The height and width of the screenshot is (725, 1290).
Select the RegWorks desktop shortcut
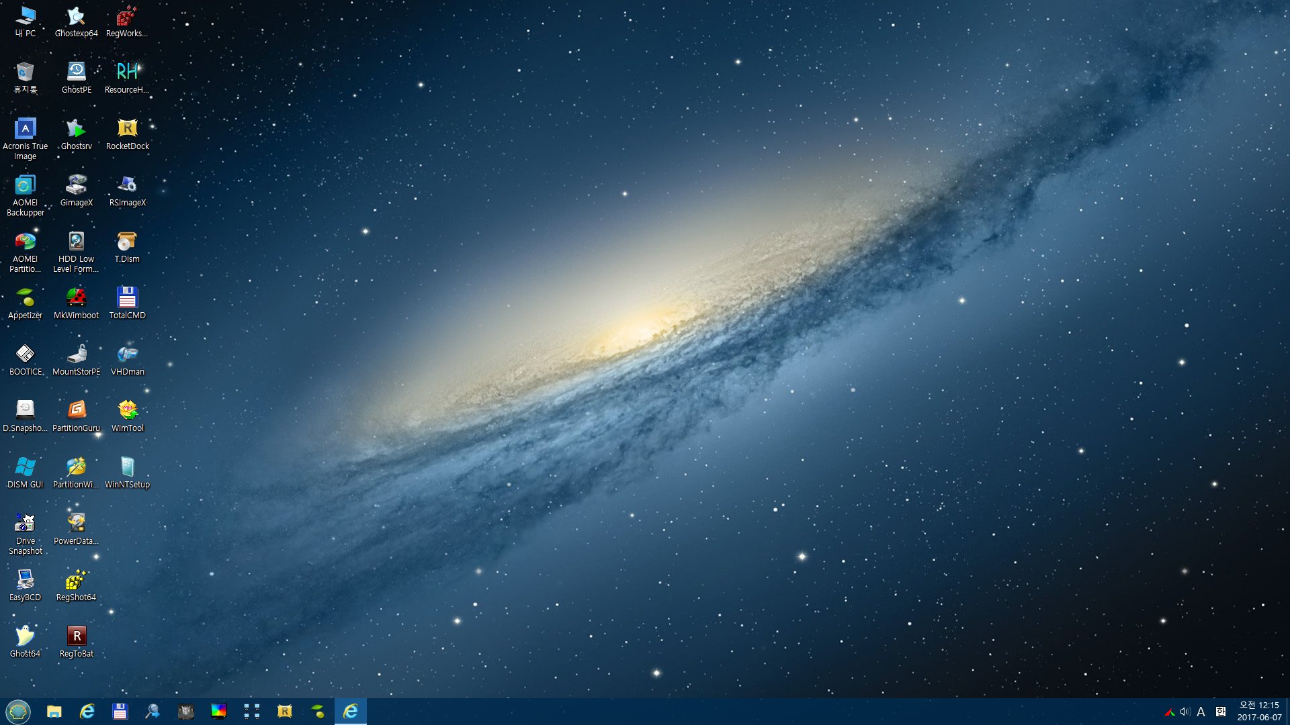click(127, 21)
